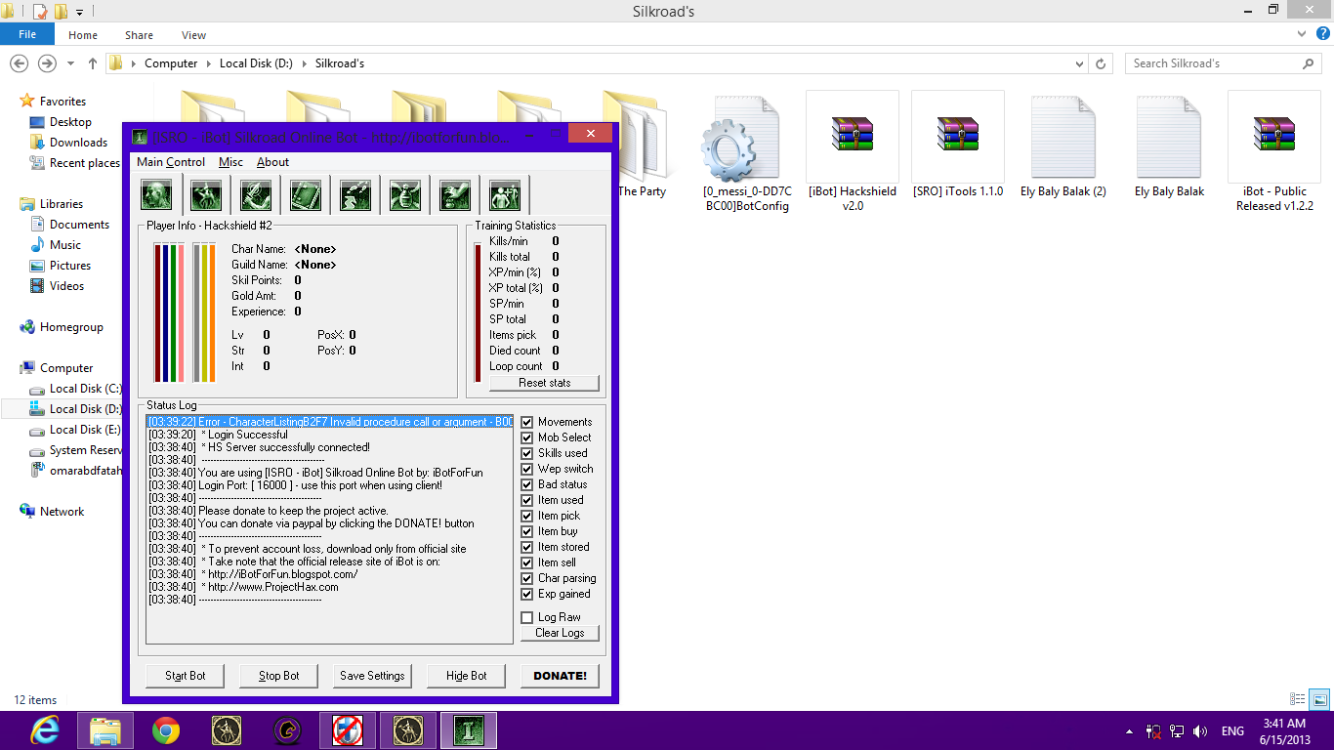
Task: Uncheck the Movements log checkbox
Action: coord(527,422)
